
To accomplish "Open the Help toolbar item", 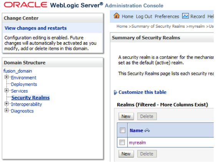I will coord(211,17).
